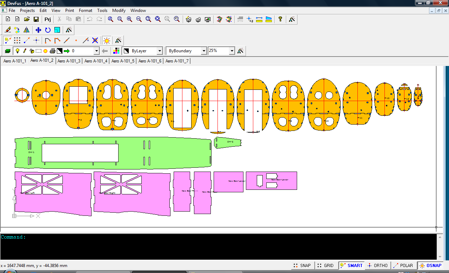Select the Rotate tool (circular arrow)
The image size is (449, 273).
(x=48, y=30)
